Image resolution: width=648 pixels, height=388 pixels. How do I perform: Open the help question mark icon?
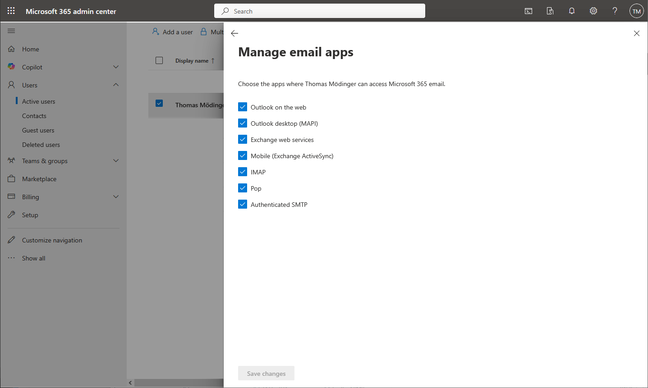tap(615, 11)
